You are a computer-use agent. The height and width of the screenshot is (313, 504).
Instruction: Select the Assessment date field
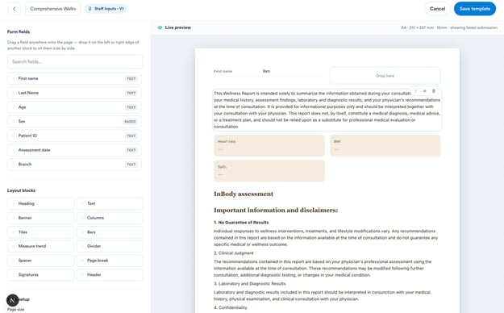pos(74,150)
